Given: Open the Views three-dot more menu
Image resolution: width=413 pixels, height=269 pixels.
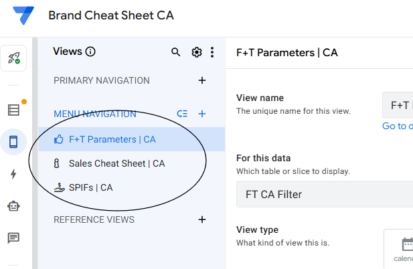Looking at the screenshot, I should [212, 52].
